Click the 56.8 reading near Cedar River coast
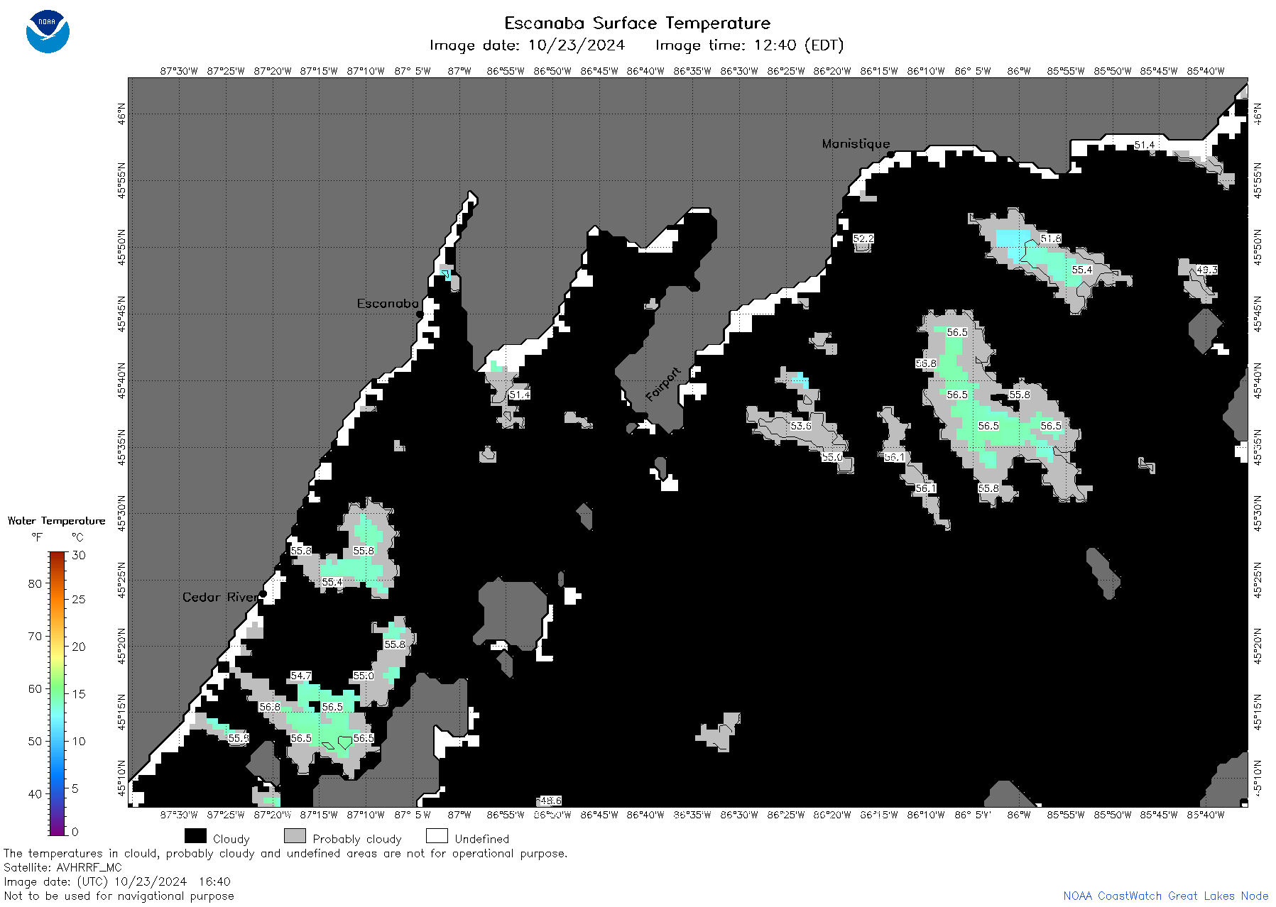 point(270,707)
